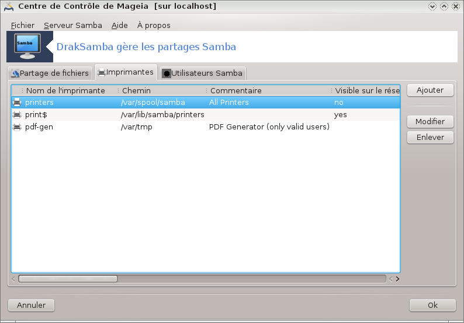Click the Imprimantes tab printer icon
Screen dimensions: 464x323
click(101, 73)
